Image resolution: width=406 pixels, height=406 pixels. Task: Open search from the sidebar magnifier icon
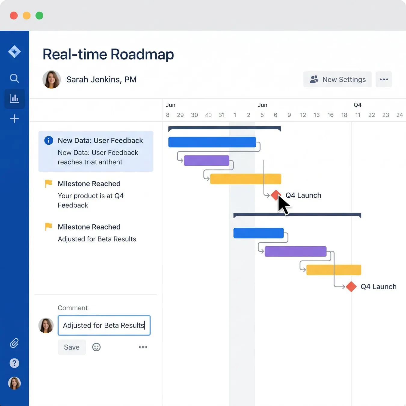(x=14, y=78)
